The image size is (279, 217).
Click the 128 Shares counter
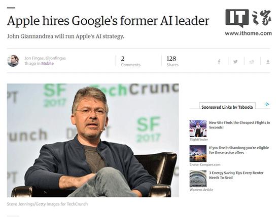[172, 61]
